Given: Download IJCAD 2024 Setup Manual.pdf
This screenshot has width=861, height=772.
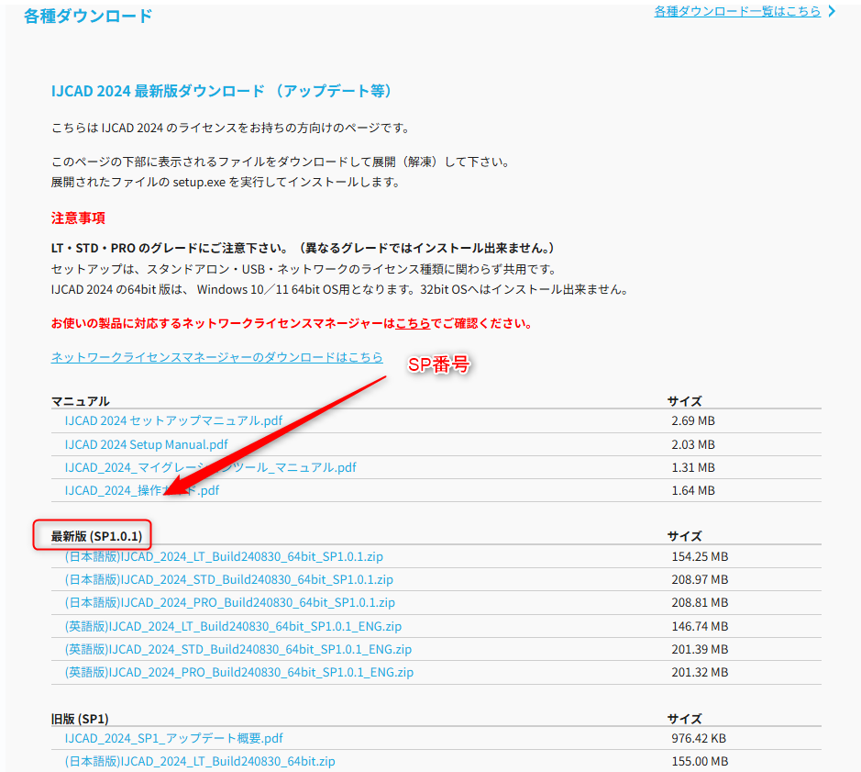Looking at the screenshot, I should click(x=146, y=444).
